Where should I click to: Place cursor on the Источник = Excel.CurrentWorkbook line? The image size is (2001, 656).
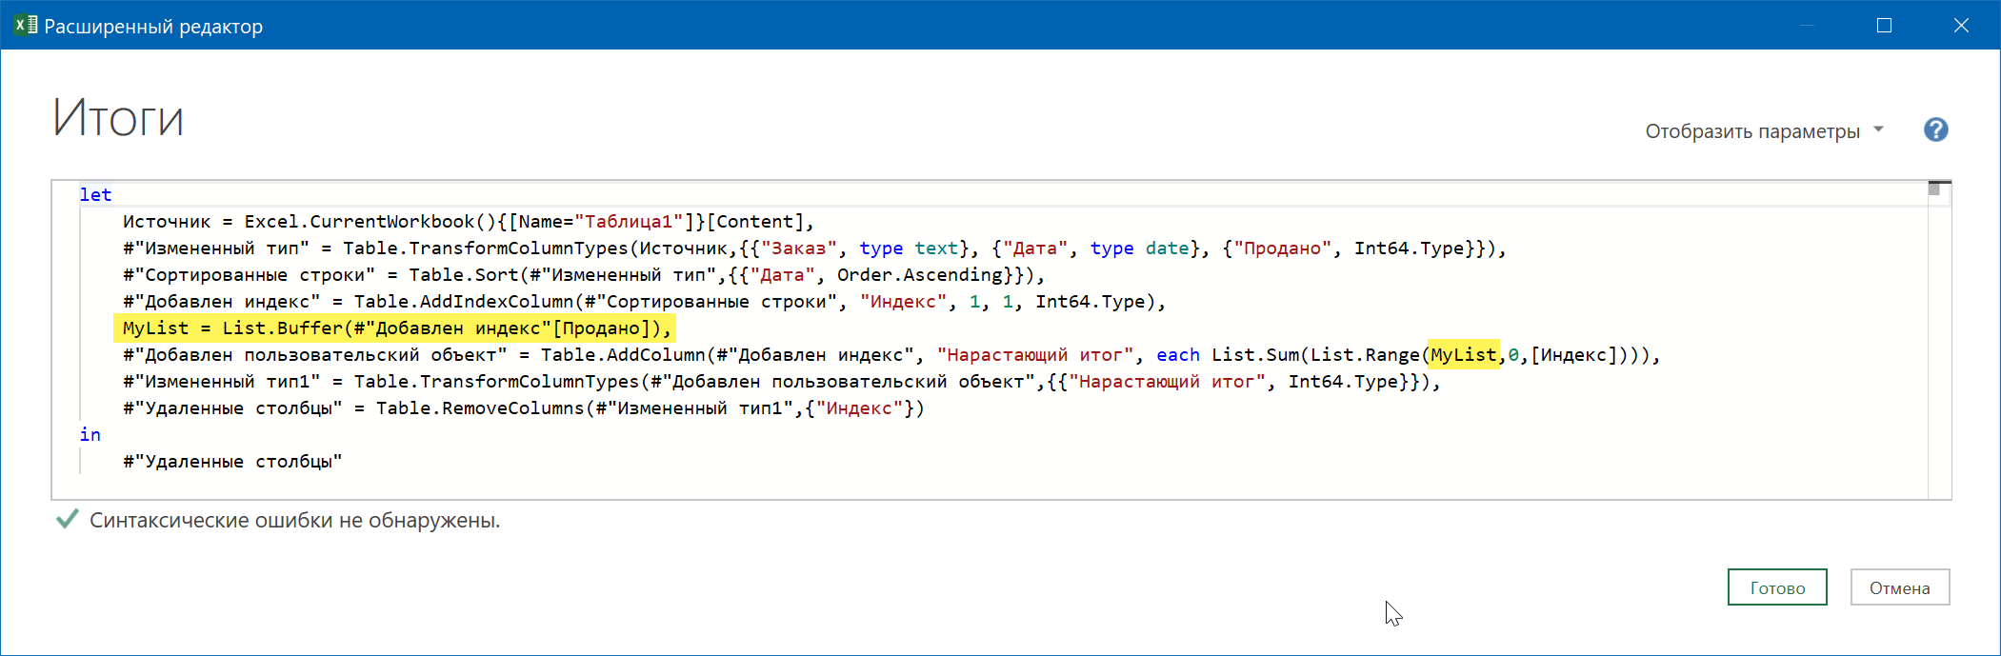(468, 221)
